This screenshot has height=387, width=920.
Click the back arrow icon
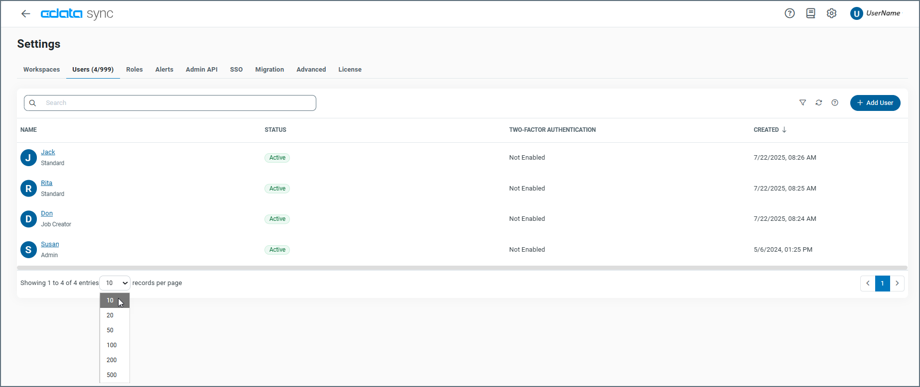[x=26, y=14]
